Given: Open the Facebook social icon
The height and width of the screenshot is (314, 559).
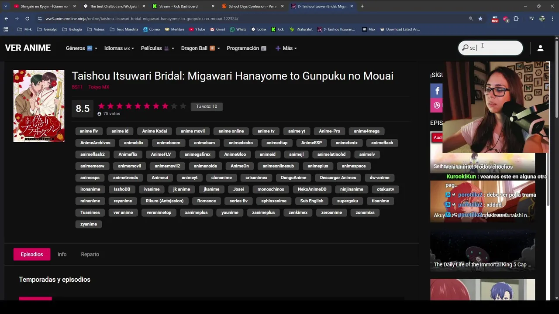Looking at the screenshot, I should pyautogui.click(x=436, y=91).
